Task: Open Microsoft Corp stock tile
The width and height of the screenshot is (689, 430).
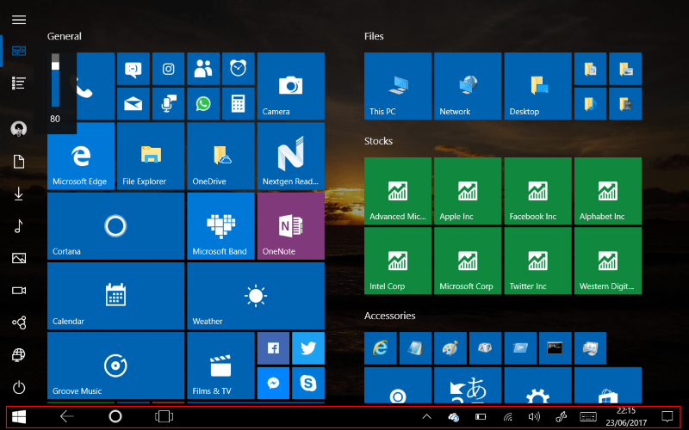Action: click(468, 261)
